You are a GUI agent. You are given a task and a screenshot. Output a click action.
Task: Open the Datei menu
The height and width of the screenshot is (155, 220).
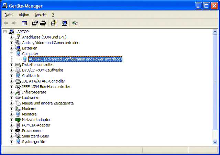pyautogui.click(x=9, y=15)
